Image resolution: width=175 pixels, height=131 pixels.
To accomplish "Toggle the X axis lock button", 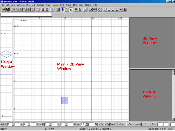I will [109, 9].
